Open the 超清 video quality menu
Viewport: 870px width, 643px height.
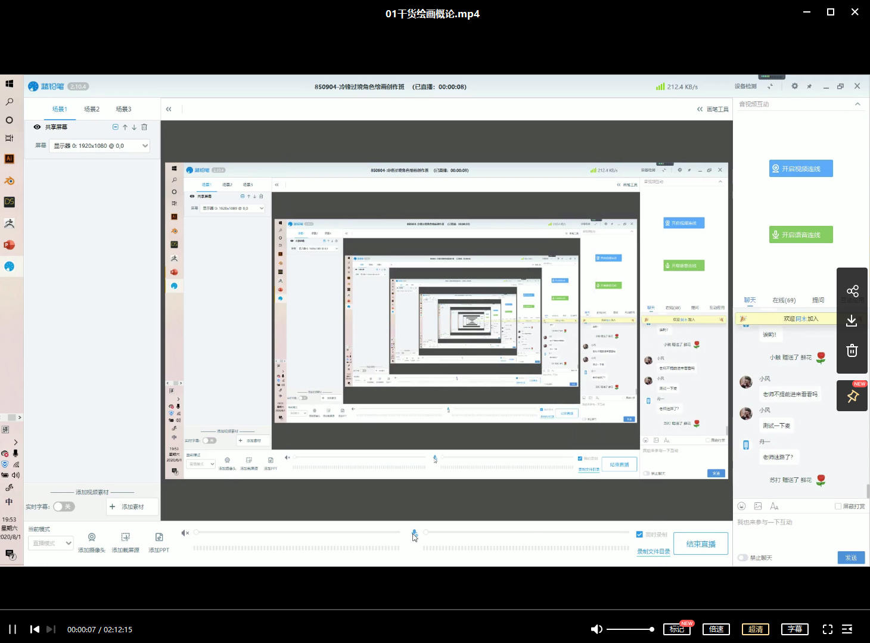(x=756, y=629)
